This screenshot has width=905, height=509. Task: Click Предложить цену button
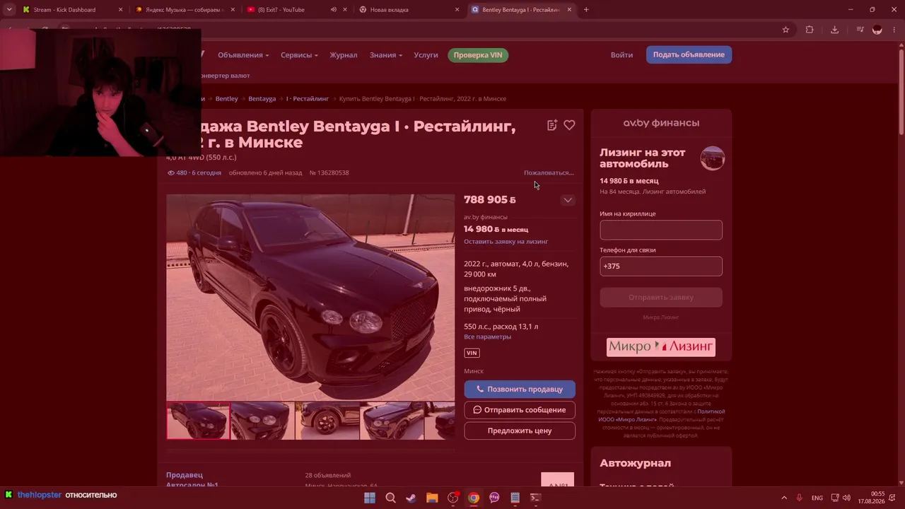(x=520, y=431)
